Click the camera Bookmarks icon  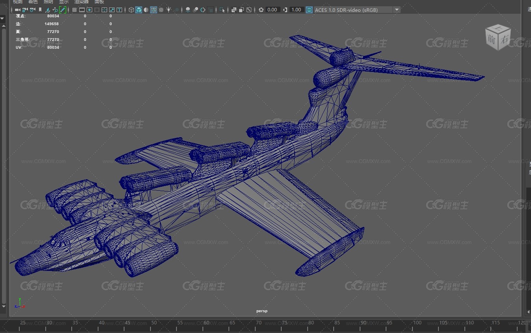pos(40,10)
